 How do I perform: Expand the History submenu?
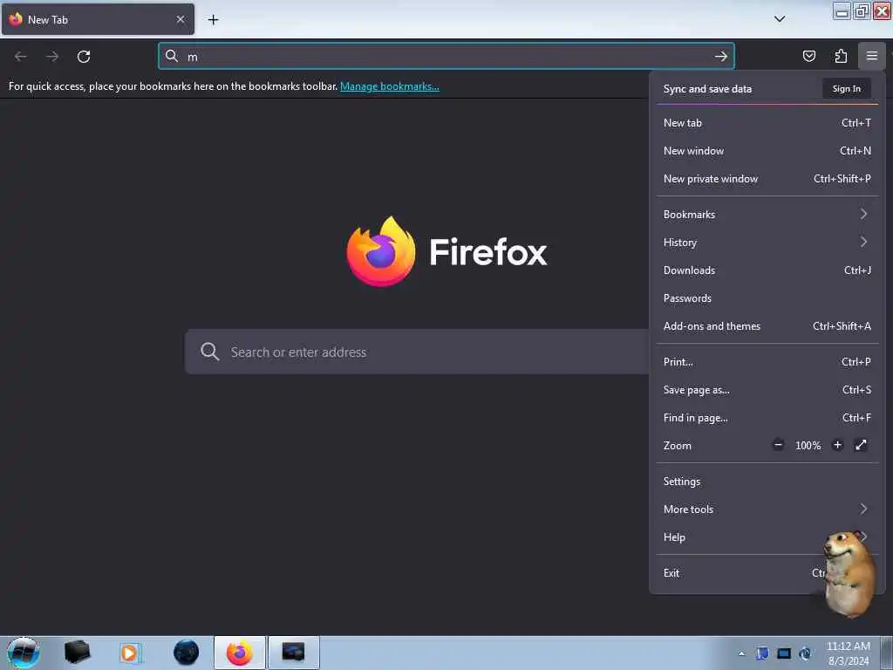(x=767, y=243)
